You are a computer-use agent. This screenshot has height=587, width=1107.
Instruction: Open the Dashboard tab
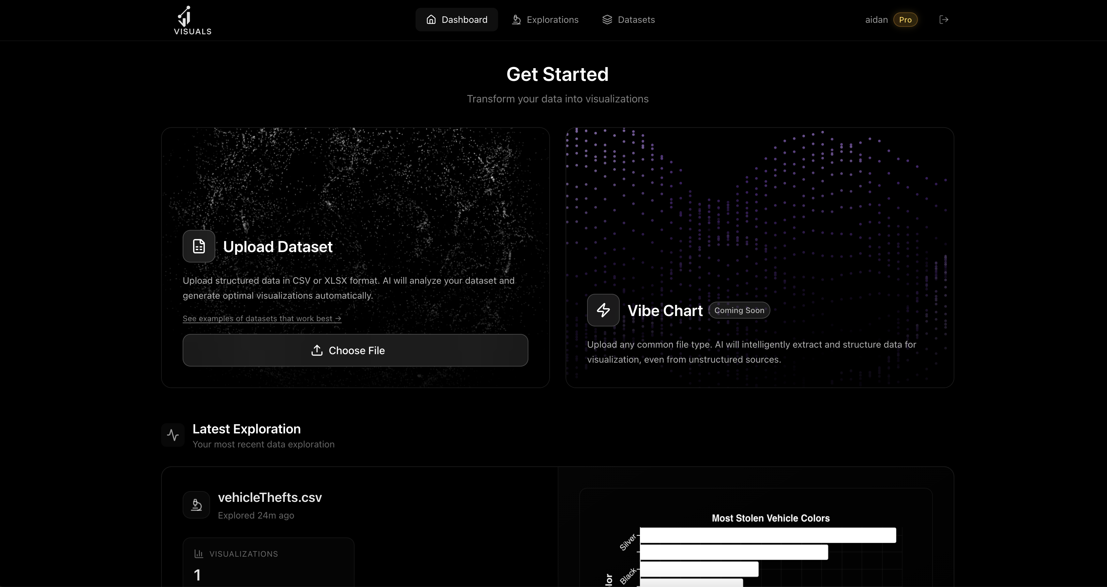[x=456, y=20]
